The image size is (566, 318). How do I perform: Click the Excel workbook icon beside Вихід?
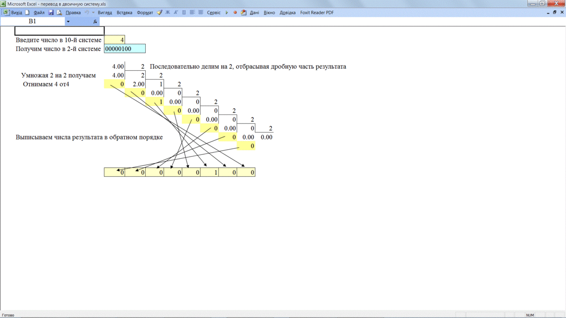[7, 13]
